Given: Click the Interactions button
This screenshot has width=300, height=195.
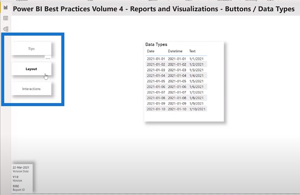Looking at the screenshot, I should point(31,88).
